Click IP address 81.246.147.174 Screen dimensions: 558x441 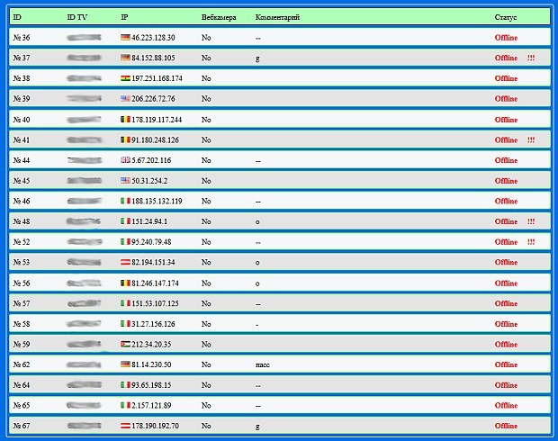[x=155, y=283]
